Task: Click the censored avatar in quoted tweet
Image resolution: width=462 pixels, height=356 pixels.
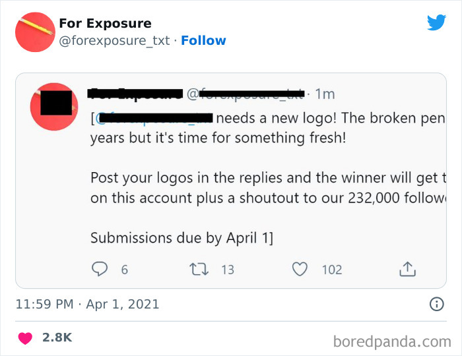Action: [54, 107]
